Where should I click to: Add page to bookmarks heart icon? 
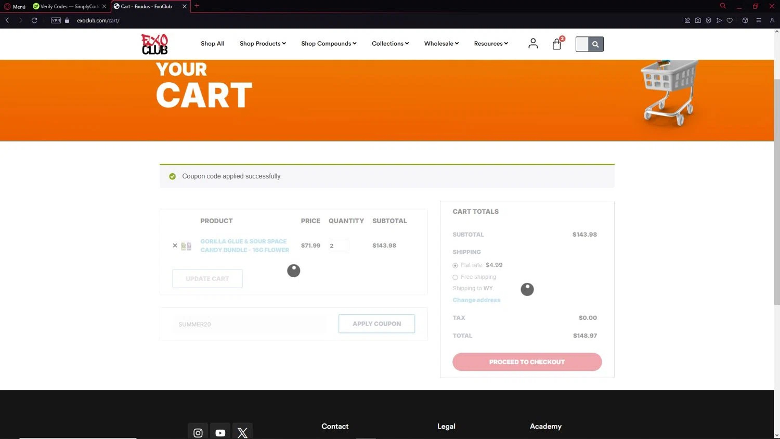(730, 20)
